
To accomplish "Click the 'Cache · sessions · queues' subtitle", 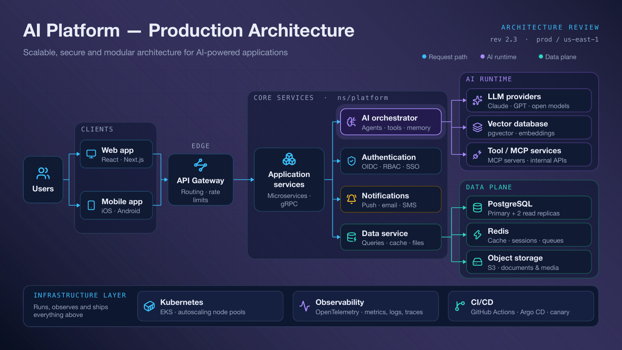I will (x=526, y=240).
